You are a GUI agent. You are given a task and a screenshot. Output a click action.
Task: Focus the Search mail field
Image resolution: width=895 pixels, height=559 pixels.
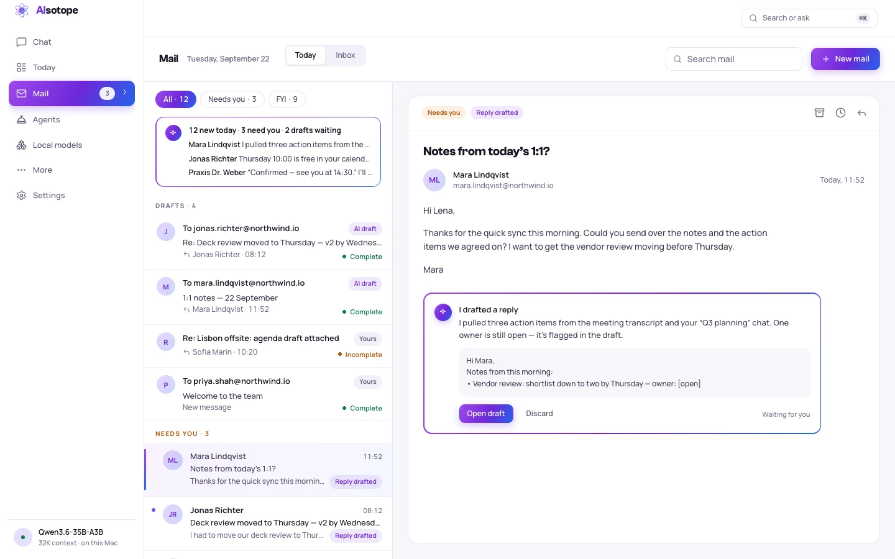[x=734, y=59]
